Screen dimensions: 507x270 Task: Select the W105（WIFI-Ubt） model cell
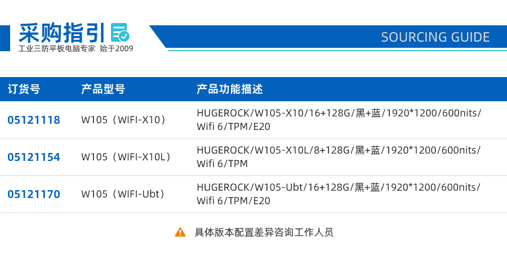(124, 194)
